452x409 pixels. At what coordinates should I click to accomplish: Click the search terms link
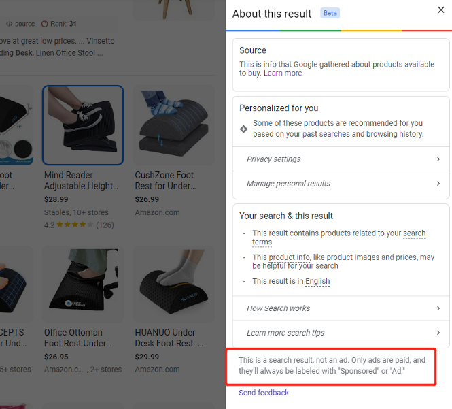pyautogui.click(x=413, y=233)
